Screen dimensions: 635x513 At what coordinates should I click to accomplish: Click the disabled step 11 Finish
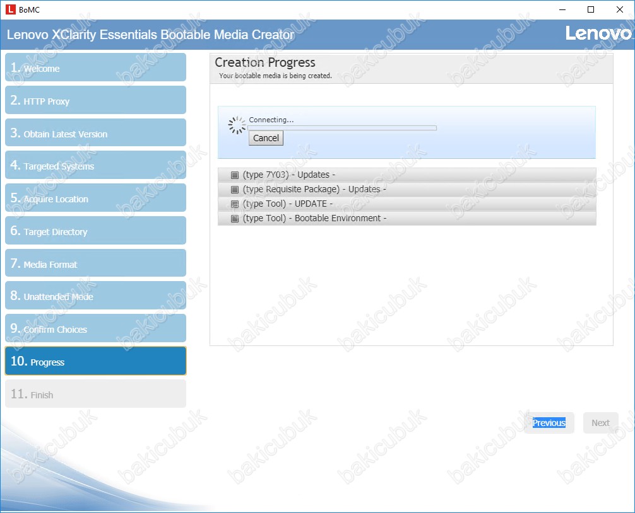95,393
